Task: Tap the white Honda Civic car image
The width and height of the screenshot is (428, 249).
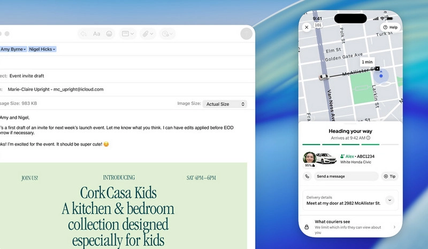Action: pyautogui.click(x=326, y=159)
